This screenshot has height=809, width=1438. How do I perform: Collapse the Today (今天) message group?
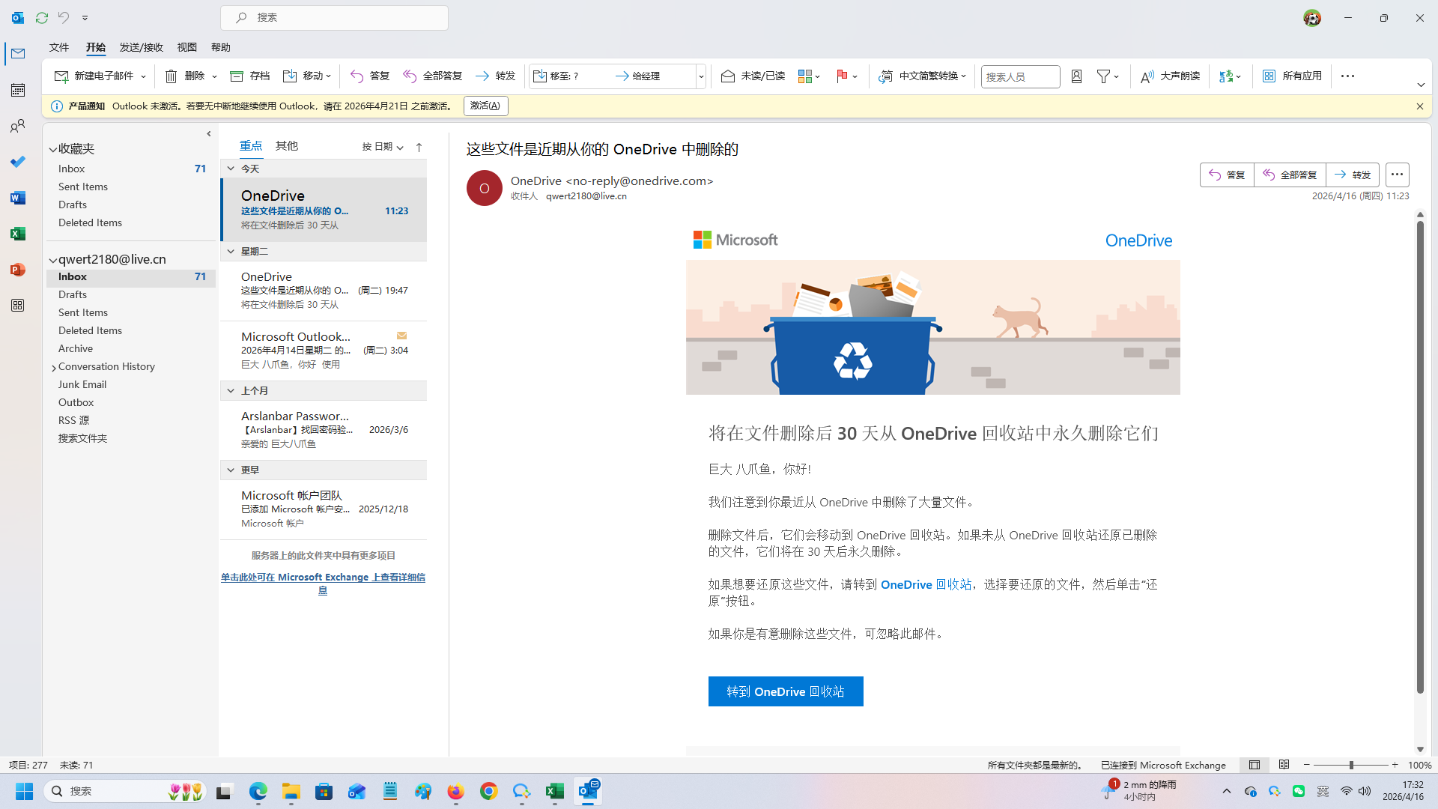point(231,169)
